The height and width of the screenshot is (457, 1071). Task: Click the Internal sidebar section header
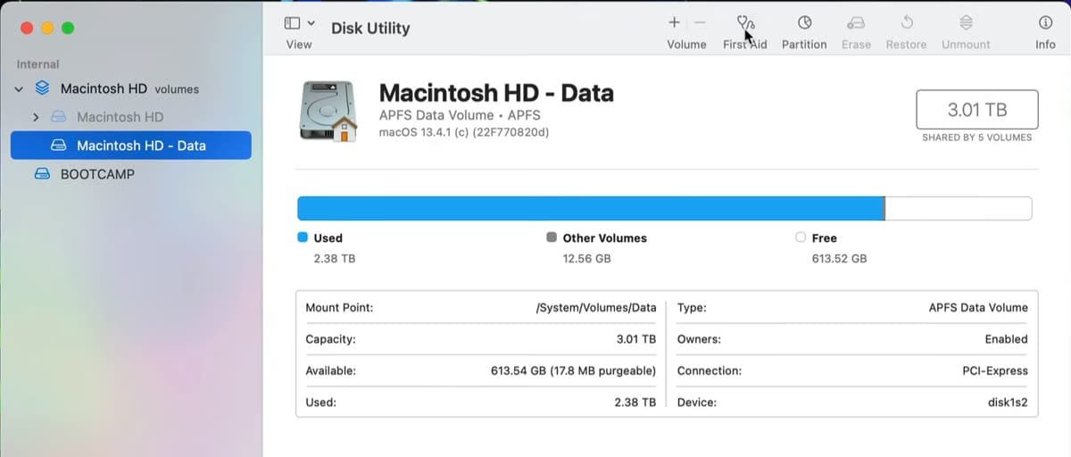[37, 64]
